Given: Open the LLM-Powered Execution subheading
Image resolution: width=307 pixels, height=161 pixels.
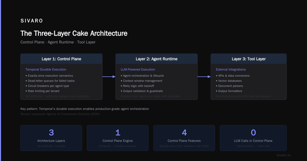Looking at the screenshot, I should tap(138, 70).
